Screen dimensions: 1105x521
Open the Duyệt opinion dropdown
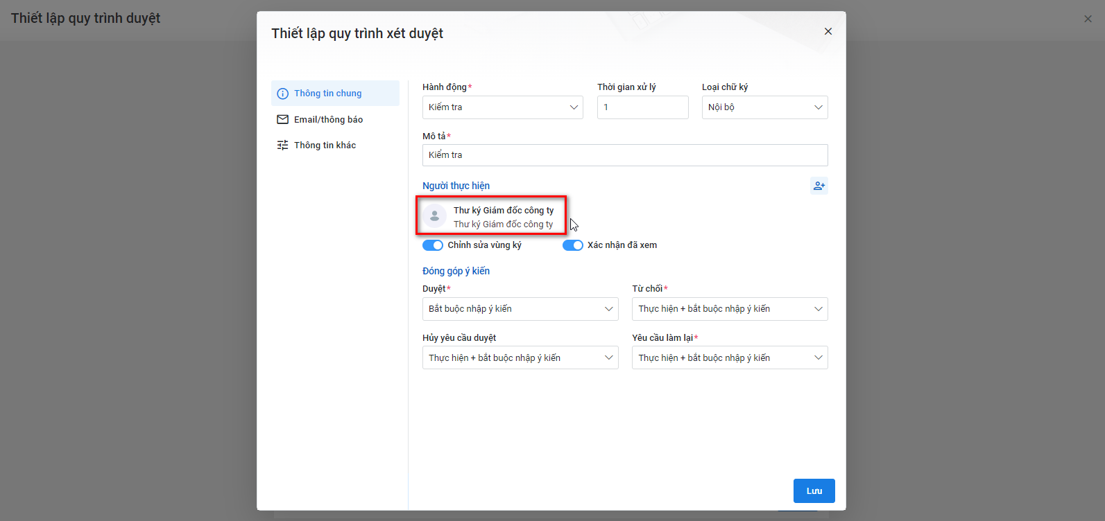[x=520, y=309]
